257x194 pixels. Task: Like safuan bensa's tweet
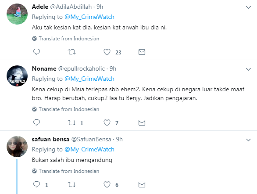coord(107,185)
